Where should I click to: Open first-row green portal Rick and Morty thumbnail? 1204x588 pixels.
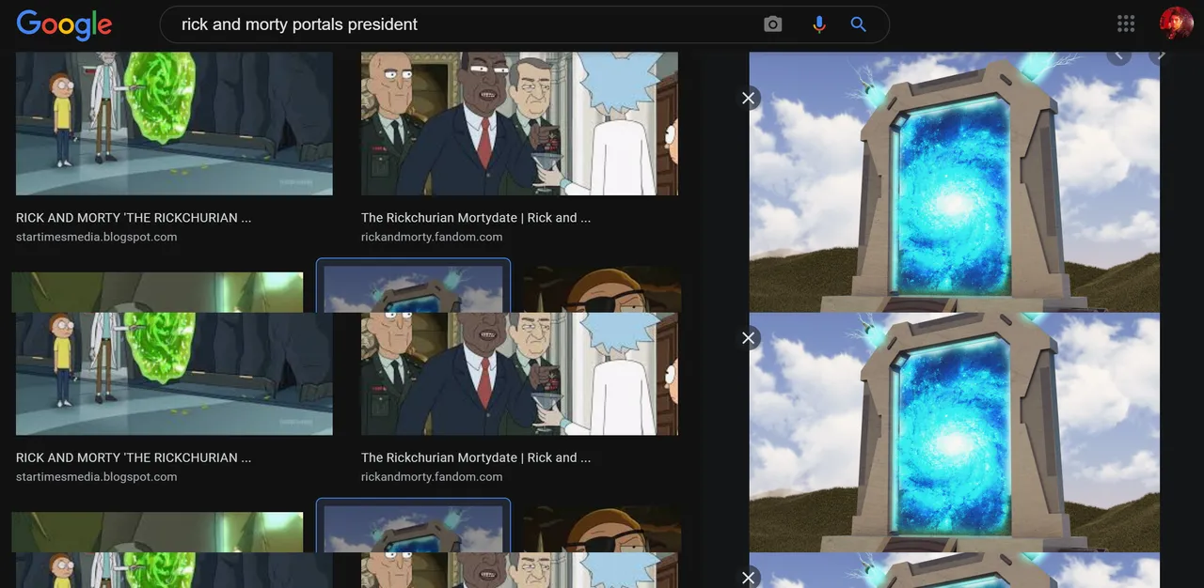pos(174,123)
